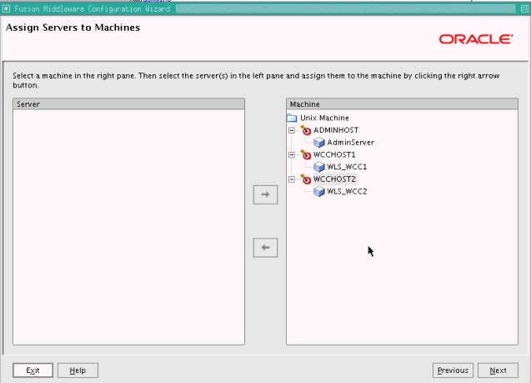Click the ADMINHOST machine icon

click(x=305, y=130)
